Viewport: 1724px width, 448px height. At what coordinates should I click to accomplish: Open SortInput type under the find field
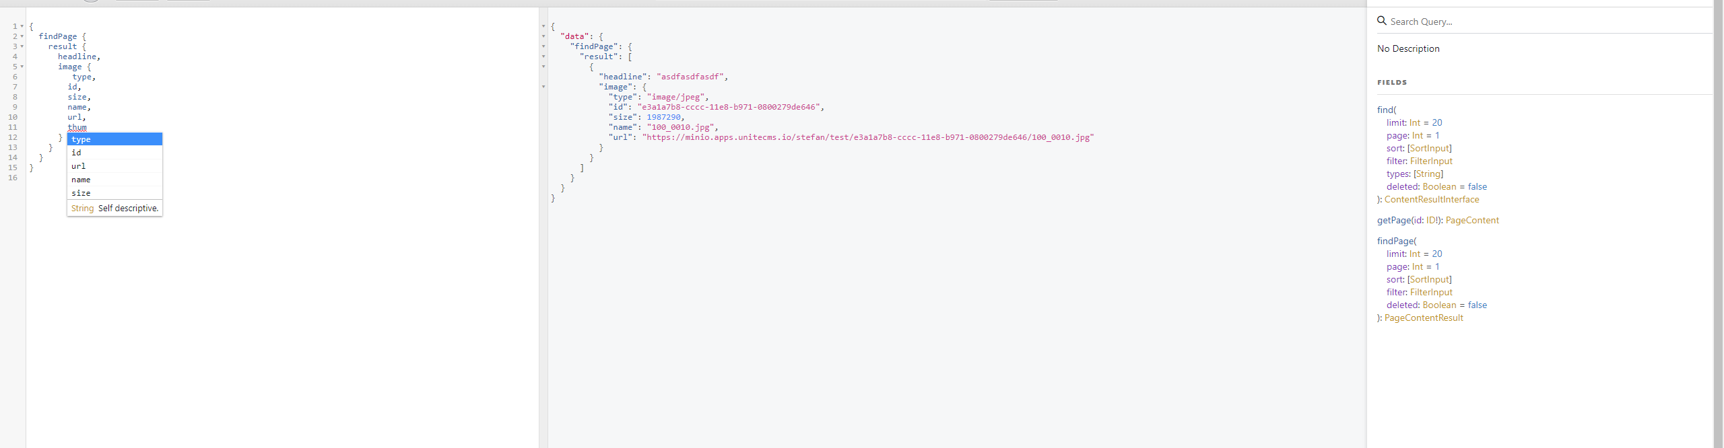[x=1429, y=148]
